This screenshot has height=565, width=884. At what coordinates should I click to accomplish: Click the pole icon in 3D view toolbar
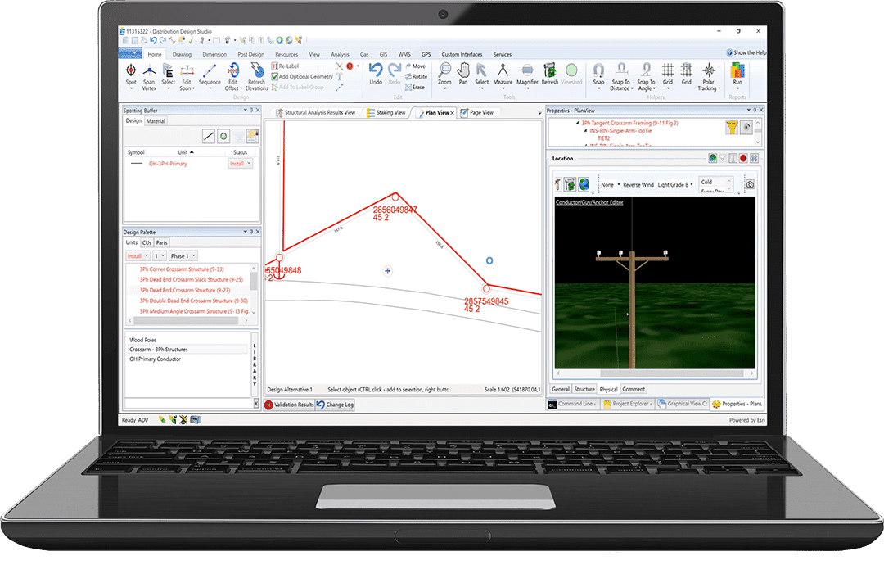point(558,184)
